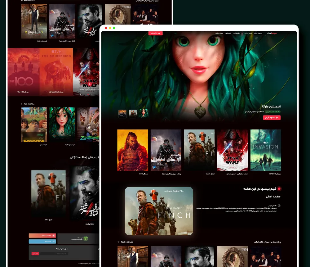Open گناه فرشته poster in back window Star Wars section

click(85, 193)
